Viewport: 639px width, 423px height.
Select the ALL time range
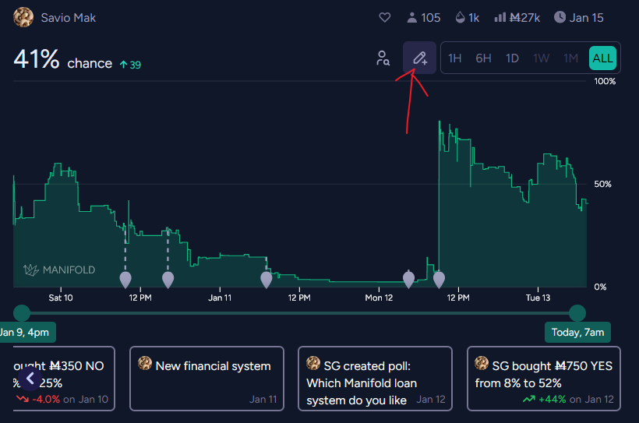coord(602,58)
